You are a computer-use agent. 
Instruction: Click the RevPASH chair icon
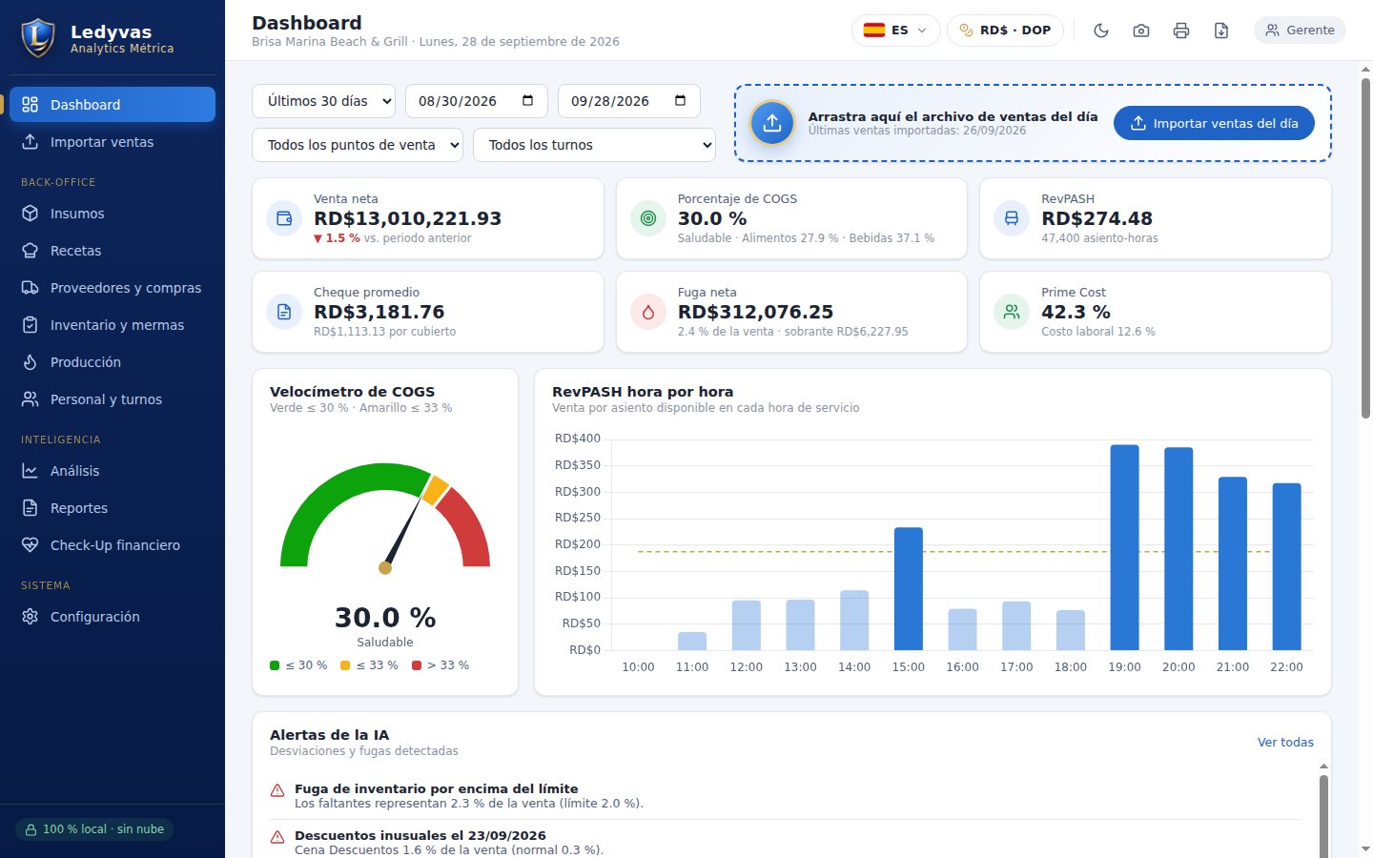1012,218
